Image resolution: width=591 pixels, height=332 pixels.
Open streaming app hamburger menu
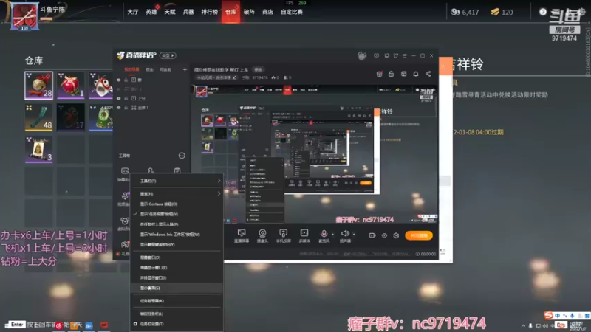point(404,56)
